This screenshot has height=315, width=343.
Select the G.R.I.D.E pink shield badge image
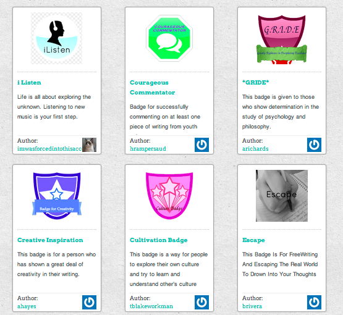[x=282, y=40]
